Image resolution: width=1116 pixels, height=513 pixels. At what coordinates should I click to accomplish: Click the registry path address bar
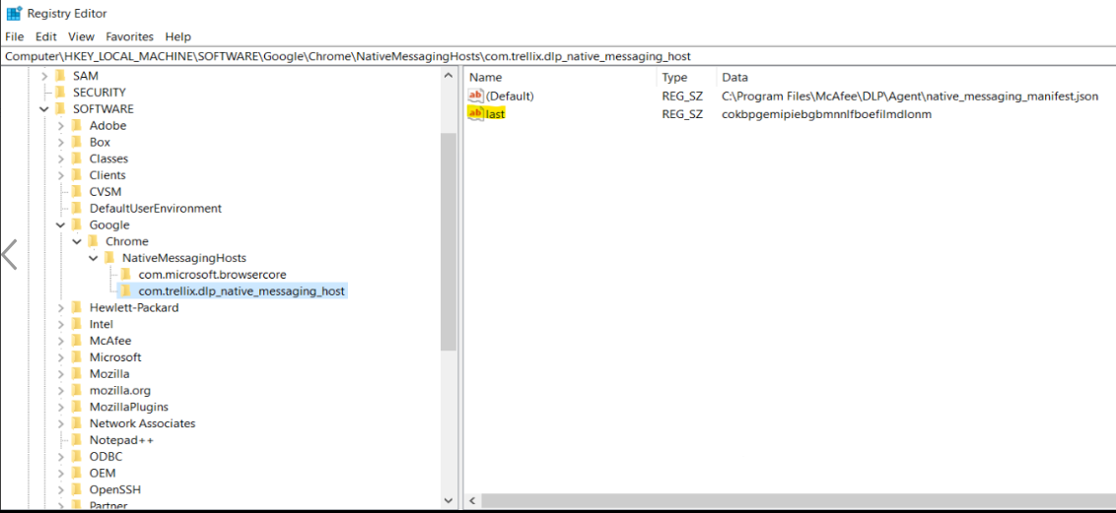pyautogui.click(x=558, y=56)
